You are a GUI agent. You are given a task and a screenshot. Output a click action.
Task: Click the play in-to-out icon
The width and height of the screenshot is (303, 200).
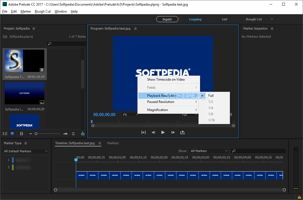[x=144, y=132]
